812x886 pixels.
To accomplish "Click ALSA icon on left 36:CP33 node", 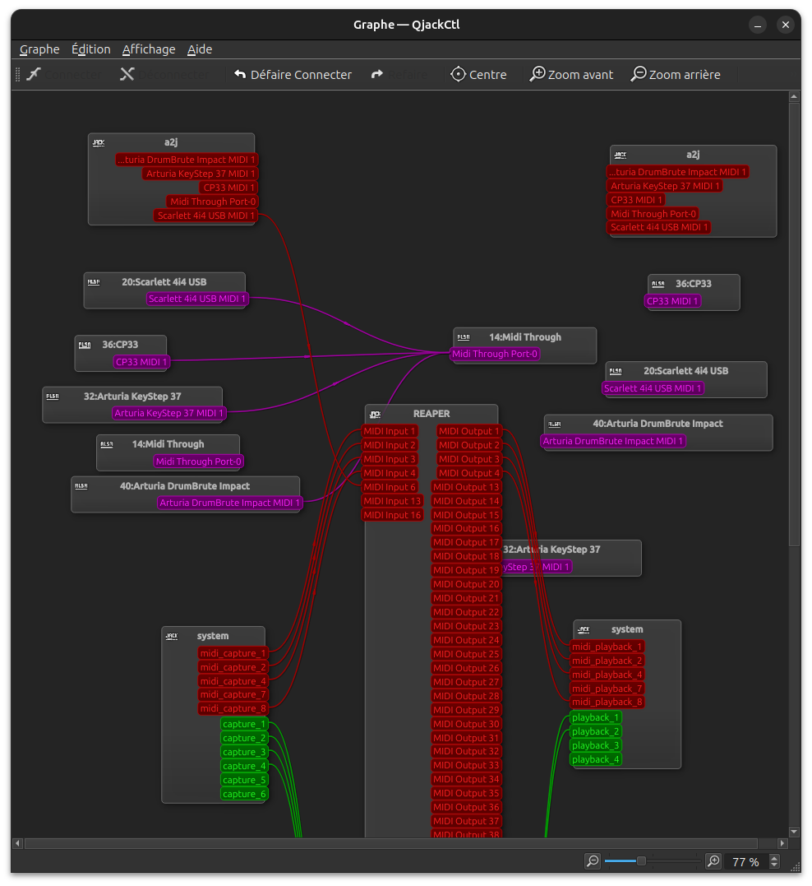I will tap(85, 345).
